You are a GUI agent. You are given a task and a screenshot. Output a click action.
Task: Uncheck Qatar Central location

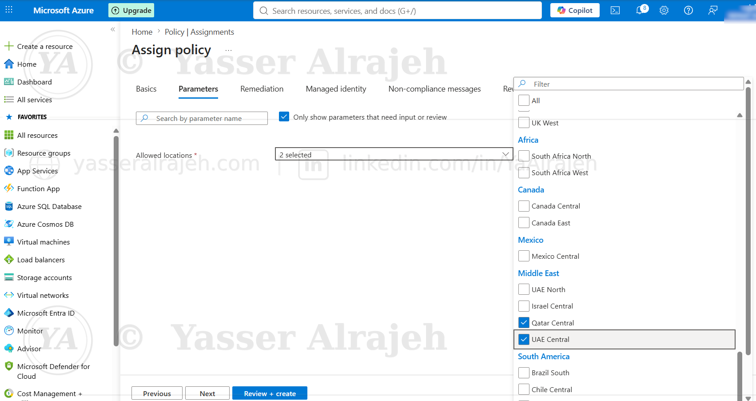click(524, 323)
